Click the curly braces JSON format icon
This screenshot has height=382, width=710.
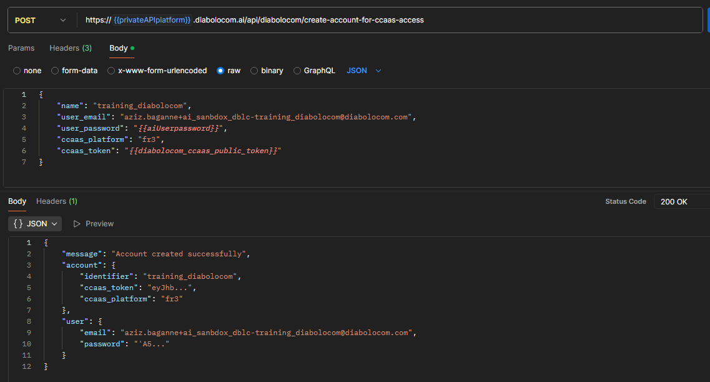[x=18, y=224]
